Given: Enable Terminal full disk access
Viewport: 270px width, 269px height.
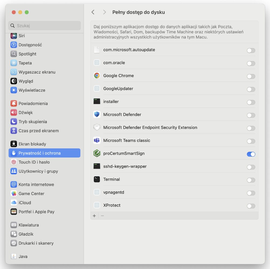Looking at the screenshot, I should click(251, 180).
